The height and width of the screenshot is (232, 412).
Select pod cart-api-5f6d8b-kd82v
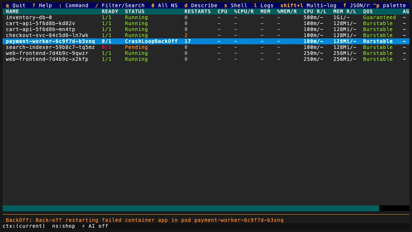tap(206, 23)
